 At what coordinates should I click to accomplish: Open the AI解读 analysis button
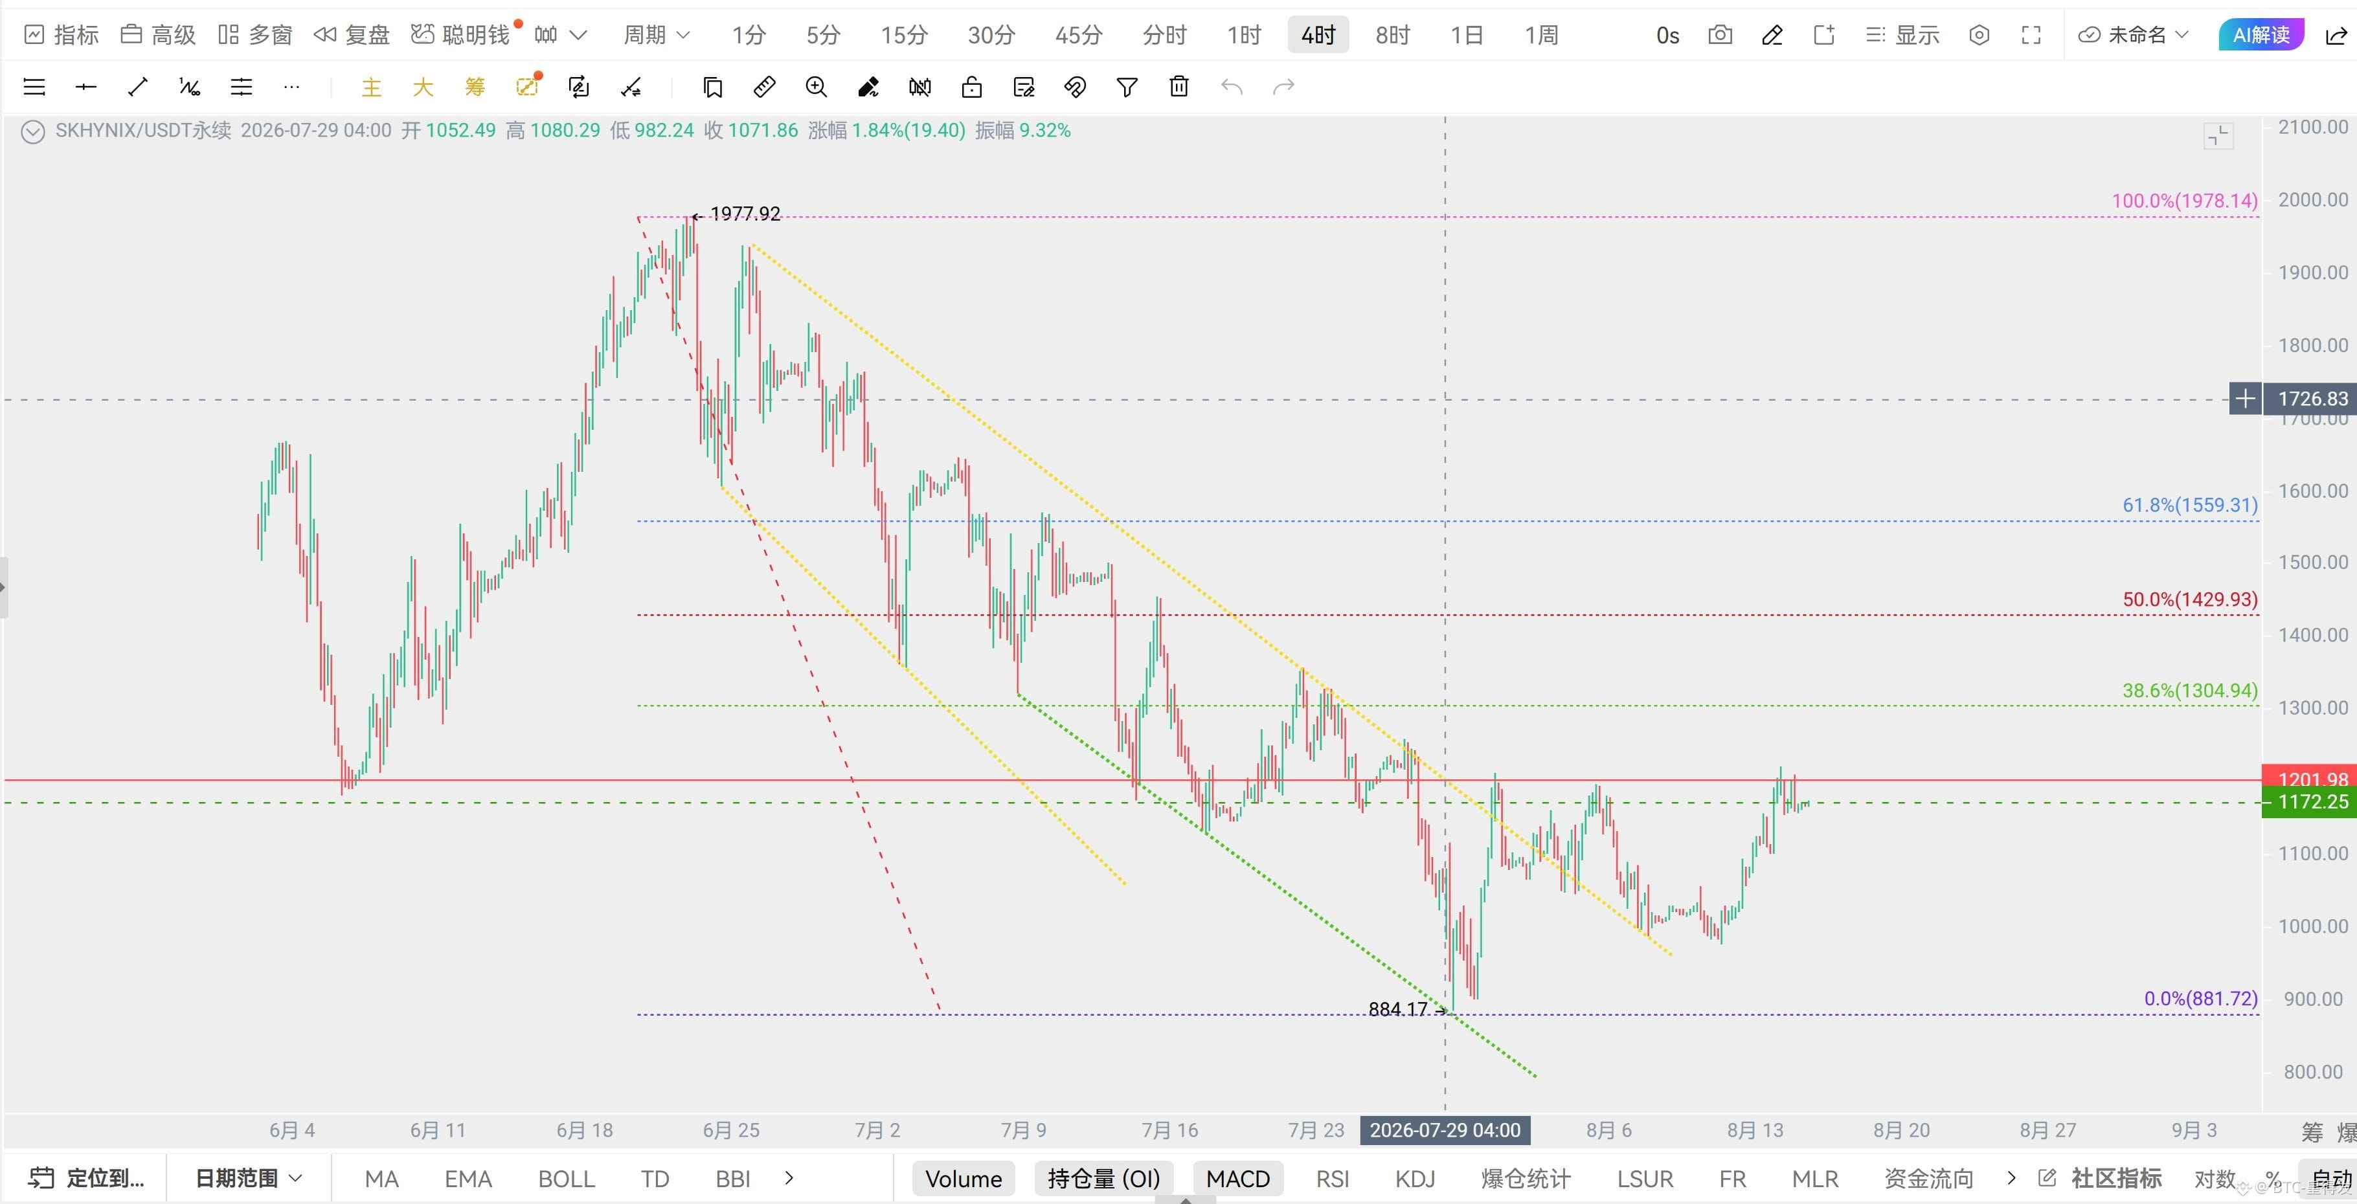(x=2261, y=35)
